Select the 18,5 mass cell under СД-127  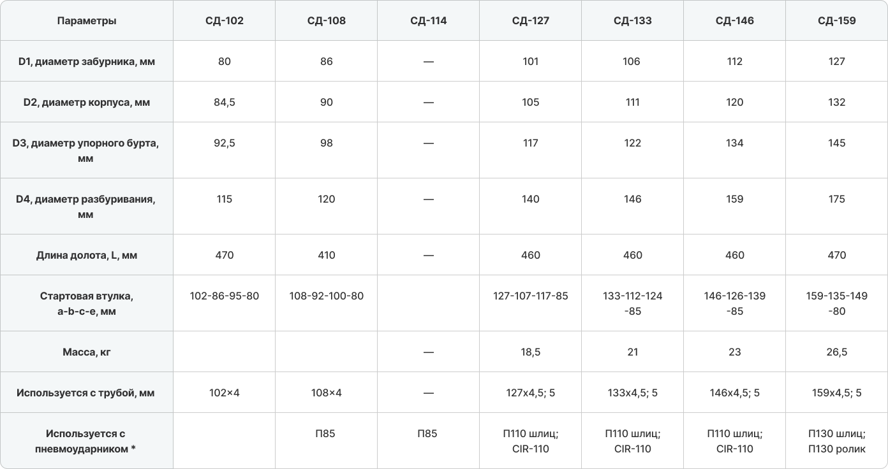[531, 352]
